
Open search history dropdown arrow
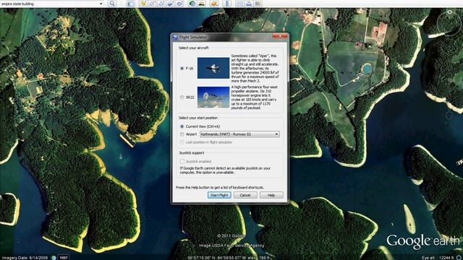pyautogui.click(x=101, y=4)
